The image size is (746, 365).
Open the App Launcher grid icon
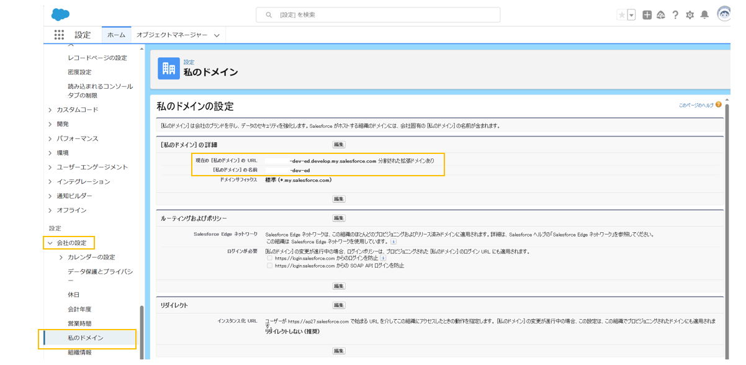click(59, 35)
